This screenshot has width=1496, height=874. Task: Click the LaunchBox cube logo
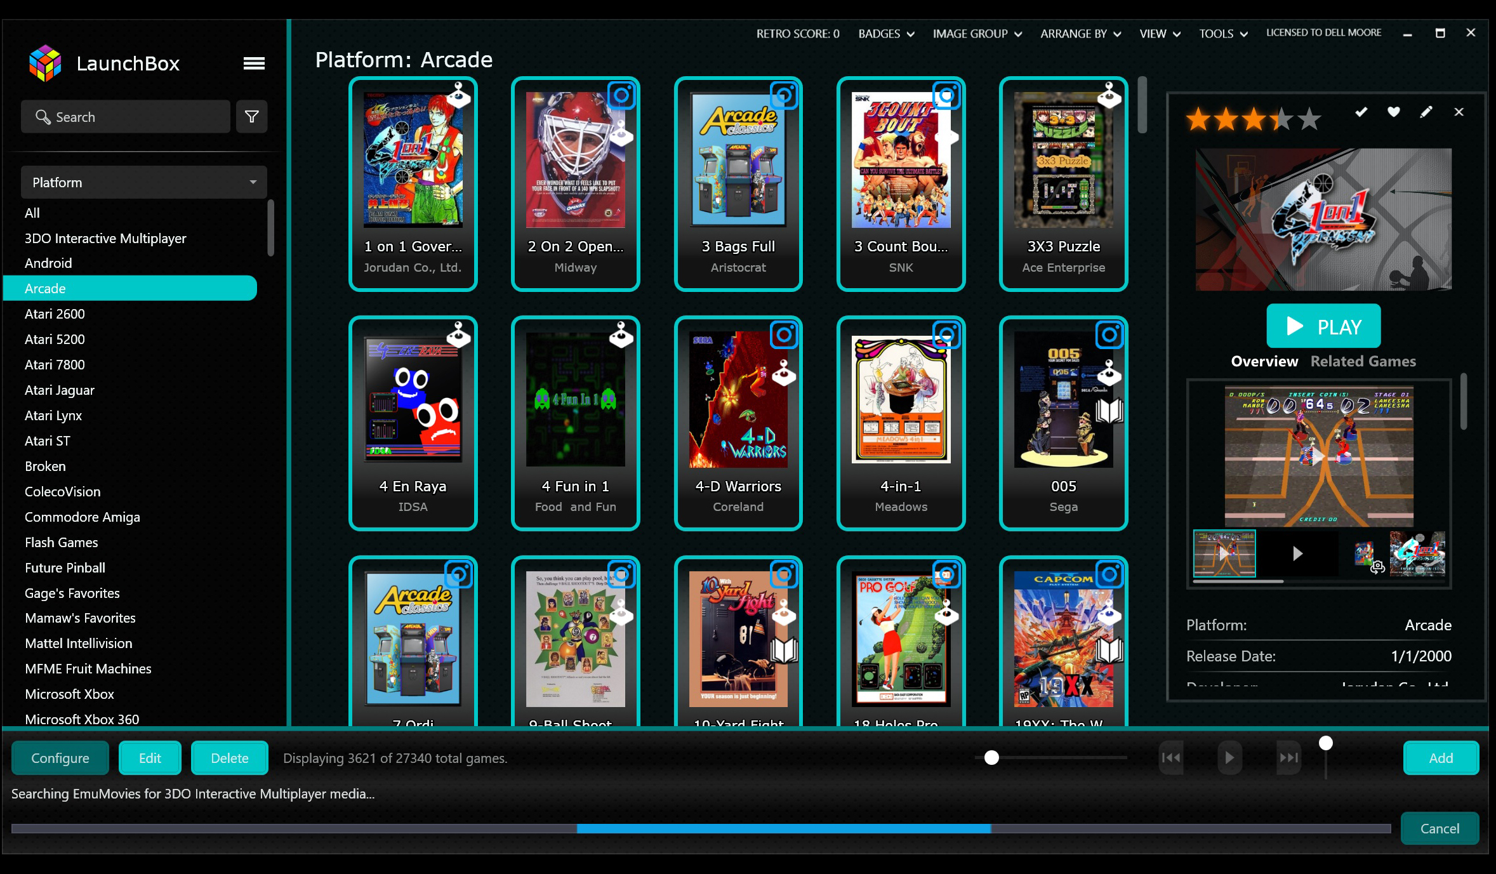45,63
